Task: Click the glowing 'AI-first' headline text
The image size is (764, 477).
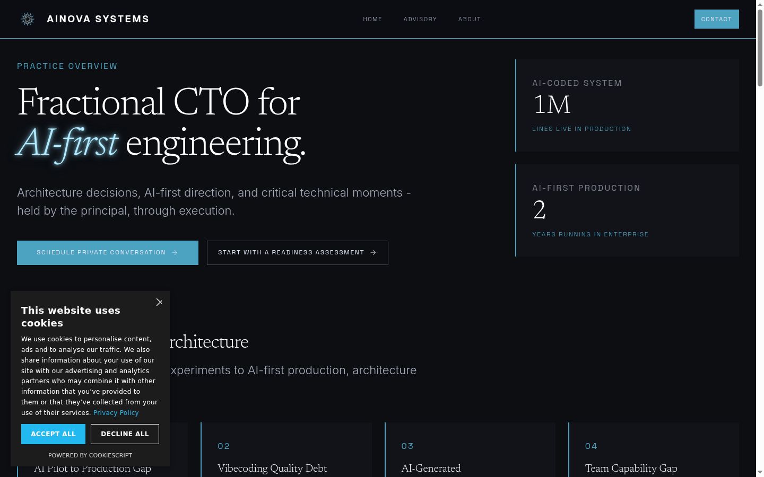Action: coord(67,143)
